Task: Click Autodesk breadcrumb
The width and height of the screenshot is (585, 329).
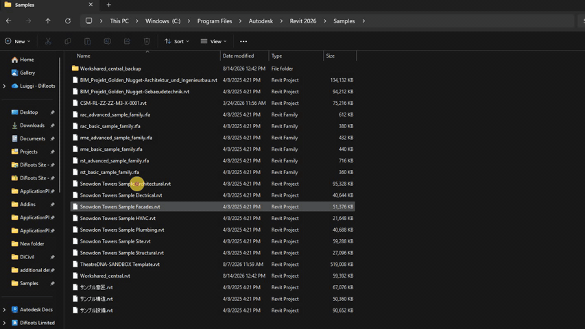Action: [261, 21]
